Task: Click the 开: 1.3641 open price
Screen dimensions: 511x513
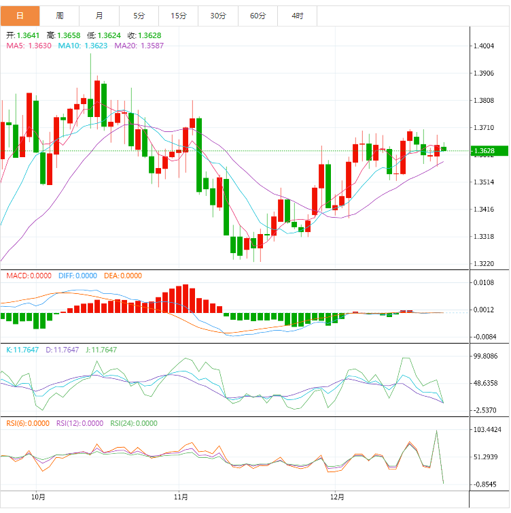Action: tap(23, 35)
